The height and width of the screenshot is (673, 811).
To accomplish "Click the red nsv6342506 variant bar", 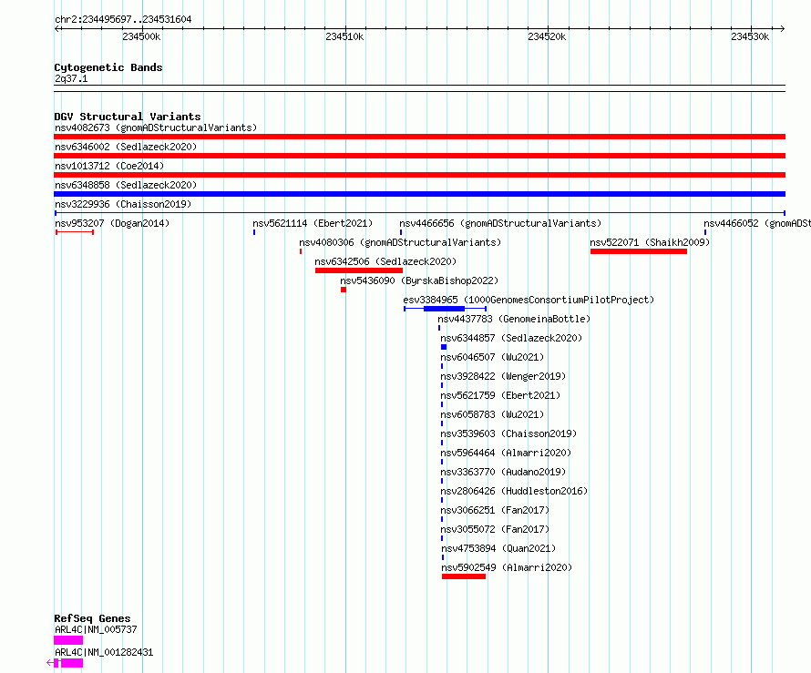I will (x=359, y=270).
